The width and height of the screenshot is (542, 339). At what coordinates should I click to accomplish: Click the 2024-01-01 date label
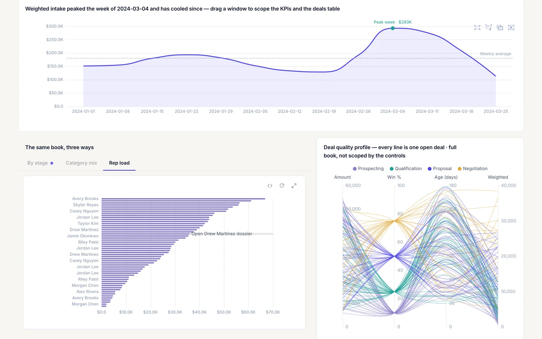click(x=84, y=111)
